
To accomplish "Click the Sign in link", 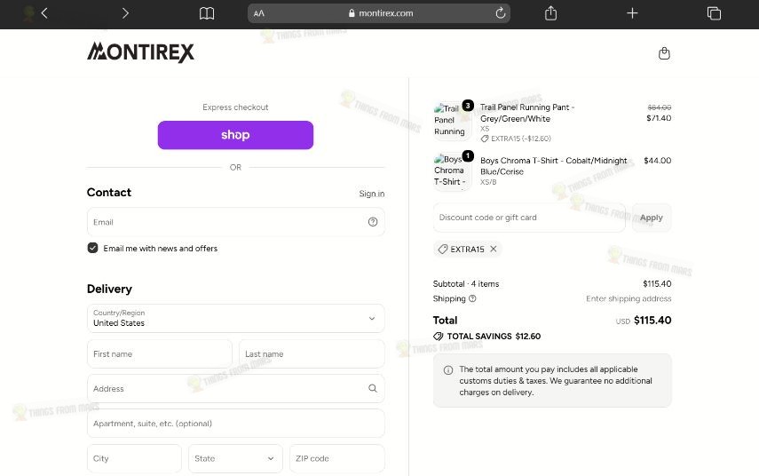I will point(372,194).
